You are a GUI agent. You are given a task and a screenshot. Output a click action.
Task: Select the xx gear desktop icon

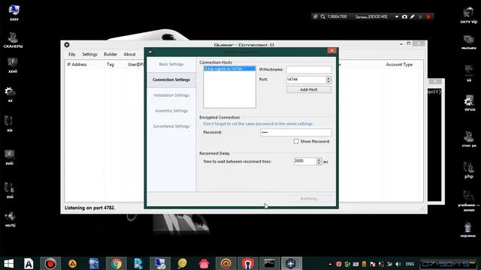tap(10, 94)
